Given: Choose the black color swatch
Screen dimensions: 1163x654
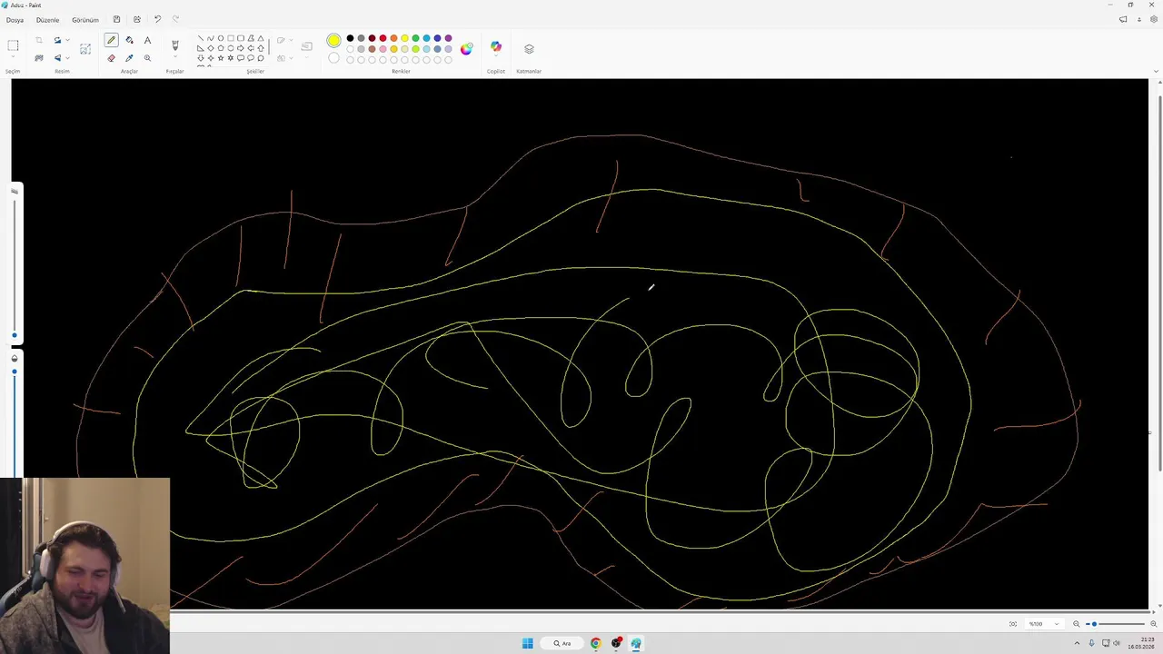Looking at the screenshot, I should pos(350,38).
